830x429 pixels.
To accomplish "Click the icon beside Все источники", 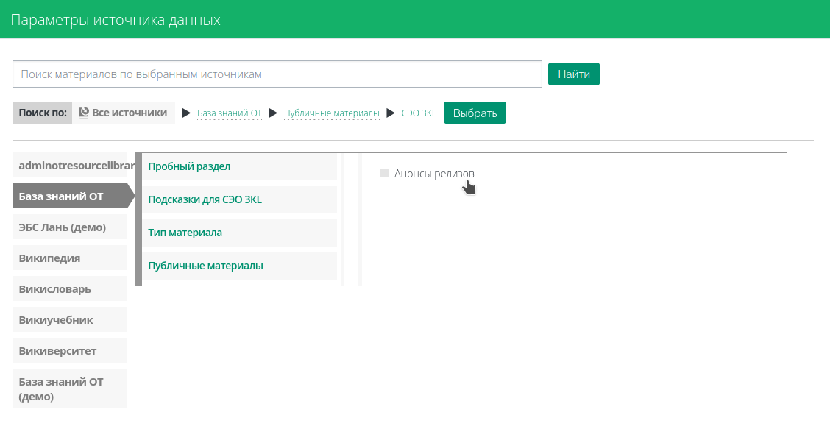I will click(84, 113).
